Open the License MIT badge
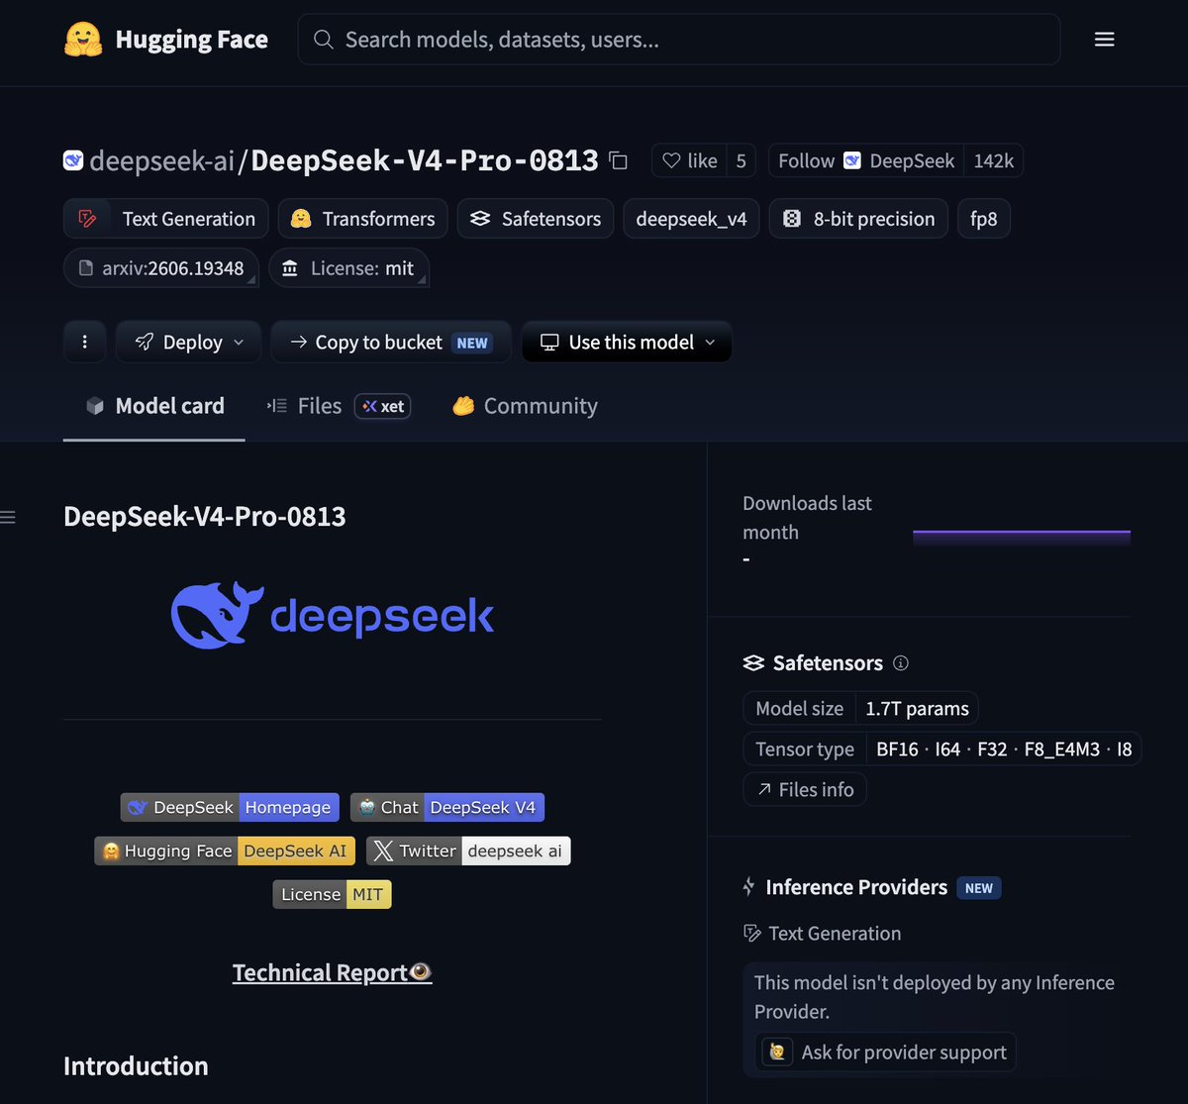This screenshot has height=1104, width=1188. (x=333, y=894)
